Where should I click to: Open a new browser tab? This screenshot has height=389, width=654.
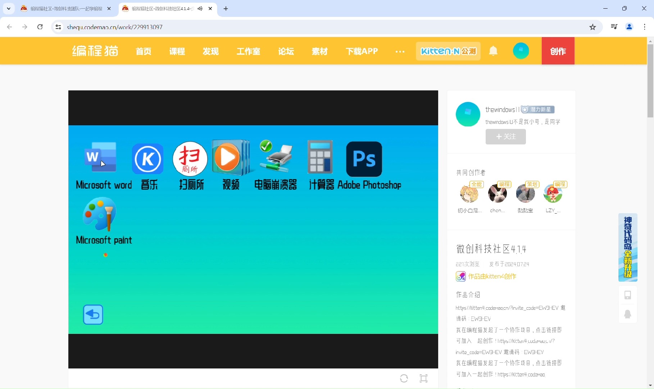tap(226, 8)
